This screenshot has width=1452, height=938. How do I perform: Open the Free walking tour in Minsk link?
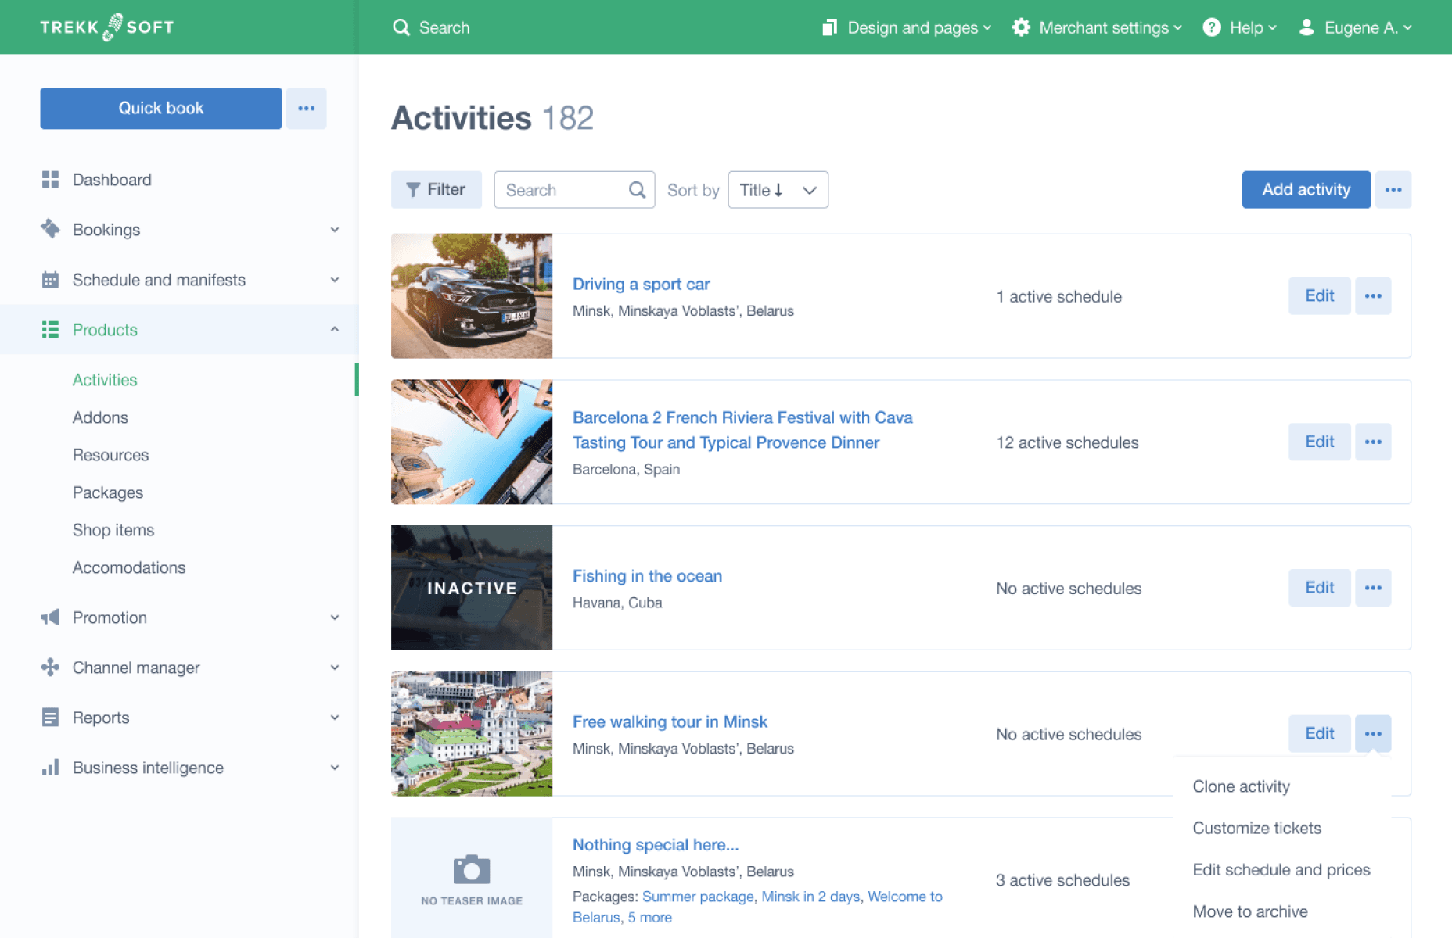coord(670,722)
